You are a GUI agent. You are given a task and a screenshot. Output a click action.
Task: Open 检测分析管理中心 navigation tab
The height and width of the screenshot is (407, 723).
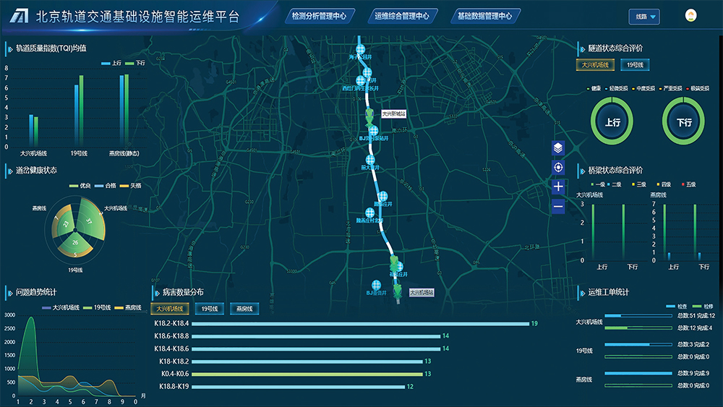point(317,15)
